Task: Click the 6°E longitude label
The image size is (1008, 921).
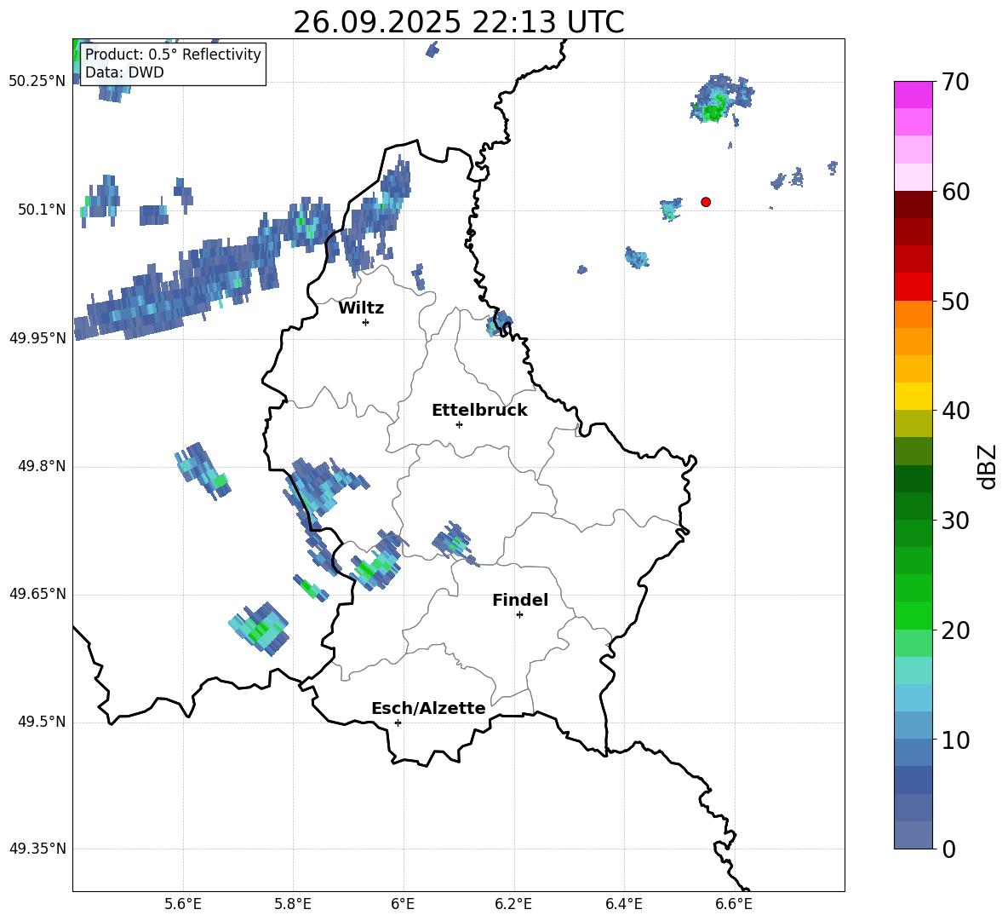Action: click(403, 904)
